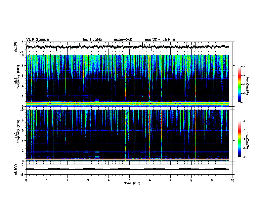
Task: Click the VLF Spectra title text
Action: click(37, 40)
